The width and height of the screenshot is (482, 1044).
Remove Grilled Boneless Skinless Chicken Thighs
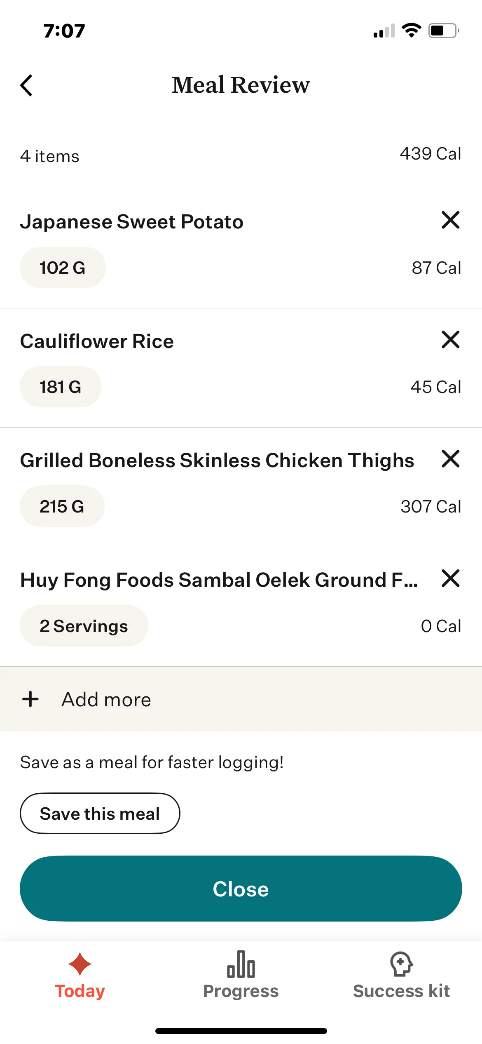coord(450,459)
